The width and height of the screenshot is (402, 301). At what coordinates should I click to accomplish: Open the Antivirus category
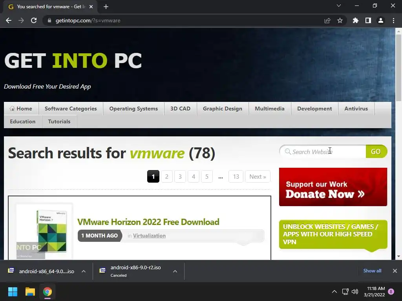[356, 109]
